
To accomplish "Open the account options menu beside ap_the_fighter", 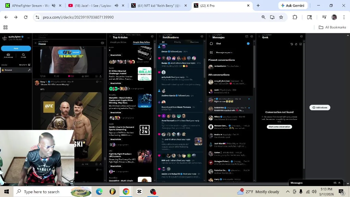I will [29, 38].
